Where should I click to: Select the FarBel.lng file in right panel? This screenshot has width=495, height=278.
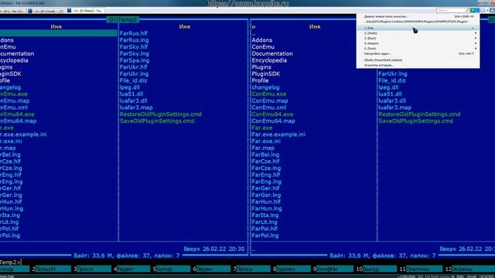(x=265, y=154)
